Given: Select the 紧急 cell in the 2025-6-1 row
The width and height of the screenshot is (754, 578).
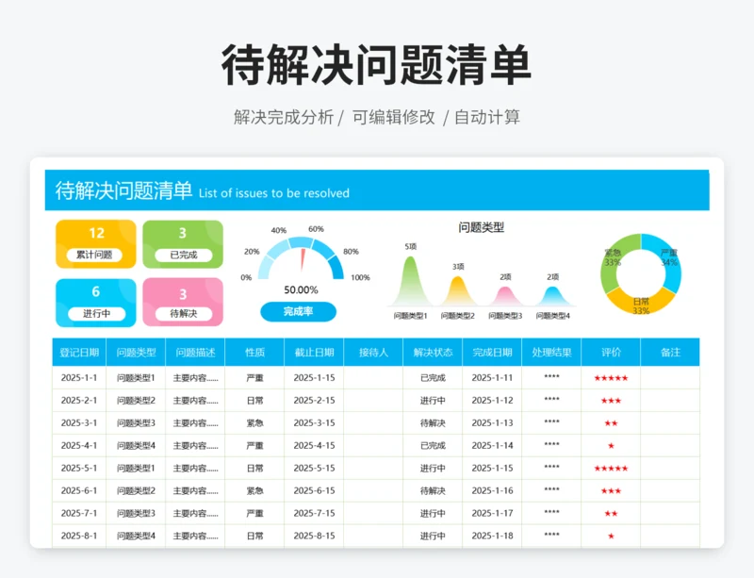Looking at the screenshot, I should (x=254, y=491).
